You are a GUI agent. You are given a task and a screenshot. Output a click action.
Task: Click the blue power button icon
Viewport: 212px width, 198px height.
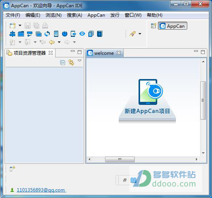point(65,34)
